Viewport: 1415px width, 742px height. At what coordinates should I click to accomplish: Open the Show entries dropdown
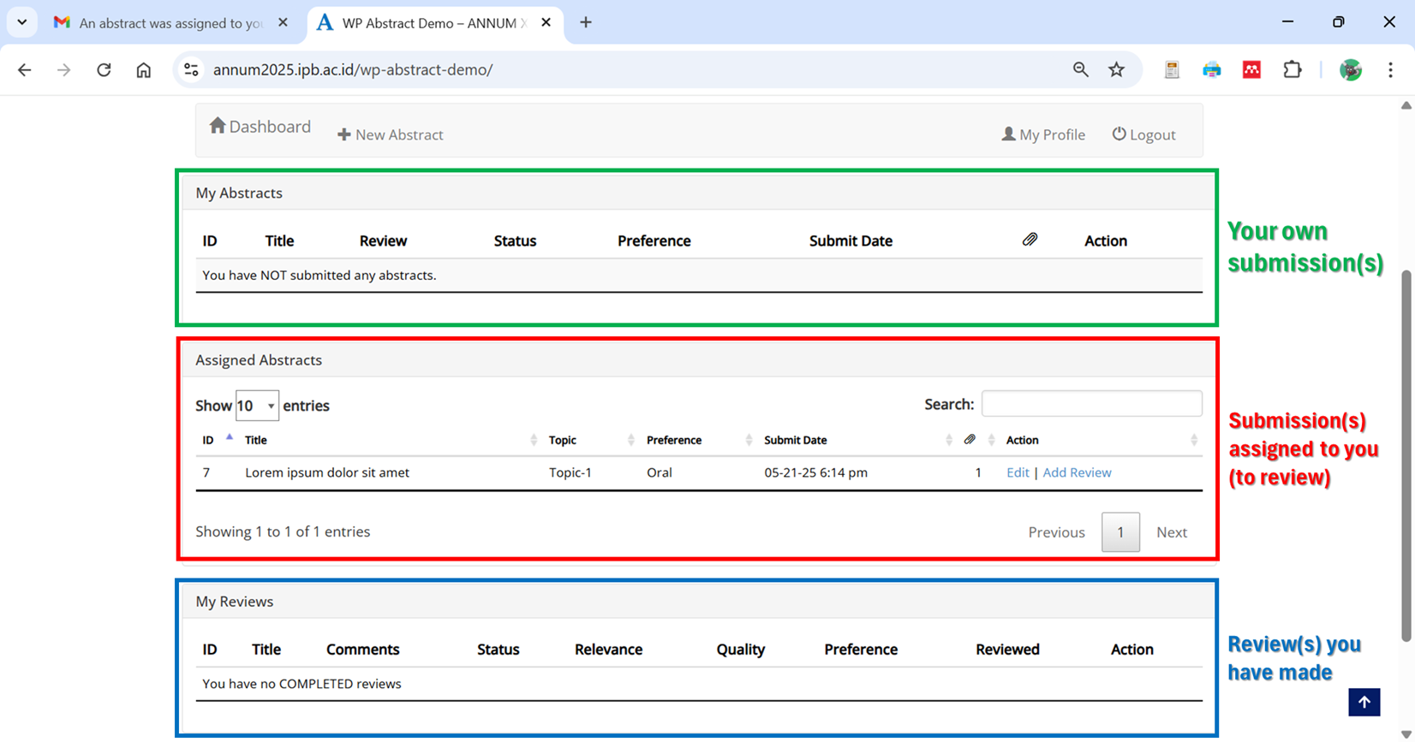(x=257, y=406)
